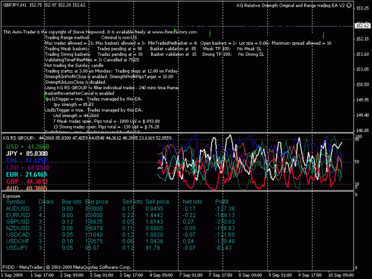
Task: Click the Exposure panel title
Action: pyautogui.click(x=11, y=196)
